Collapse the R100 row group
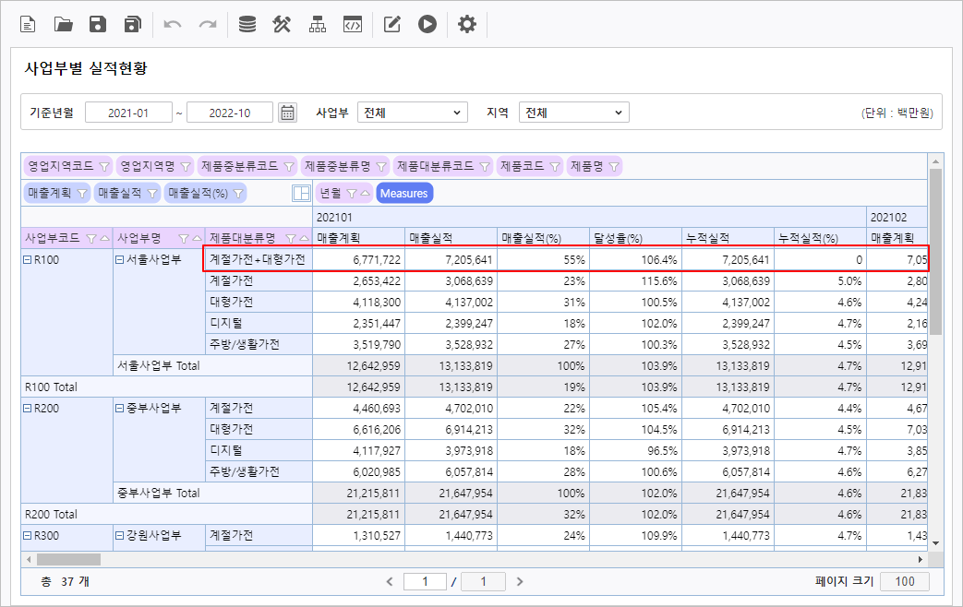This screenshot has width=963, height=607. [x=28, y=260]
